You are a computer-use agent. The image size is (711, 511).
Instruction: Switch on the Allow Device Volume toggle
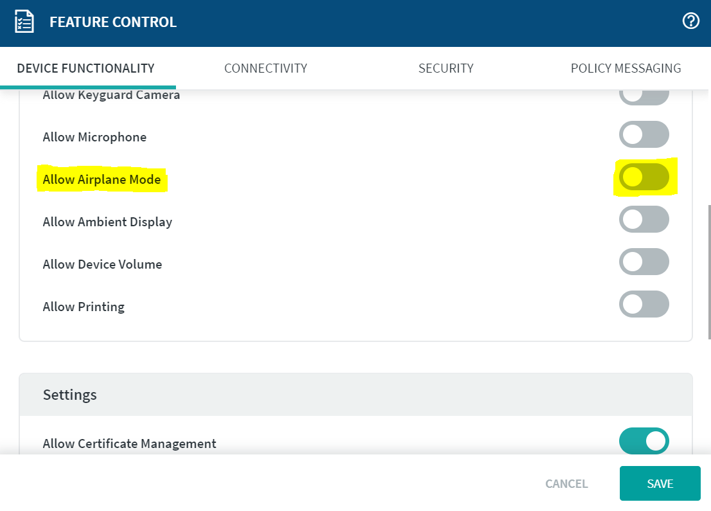[644, 262]
